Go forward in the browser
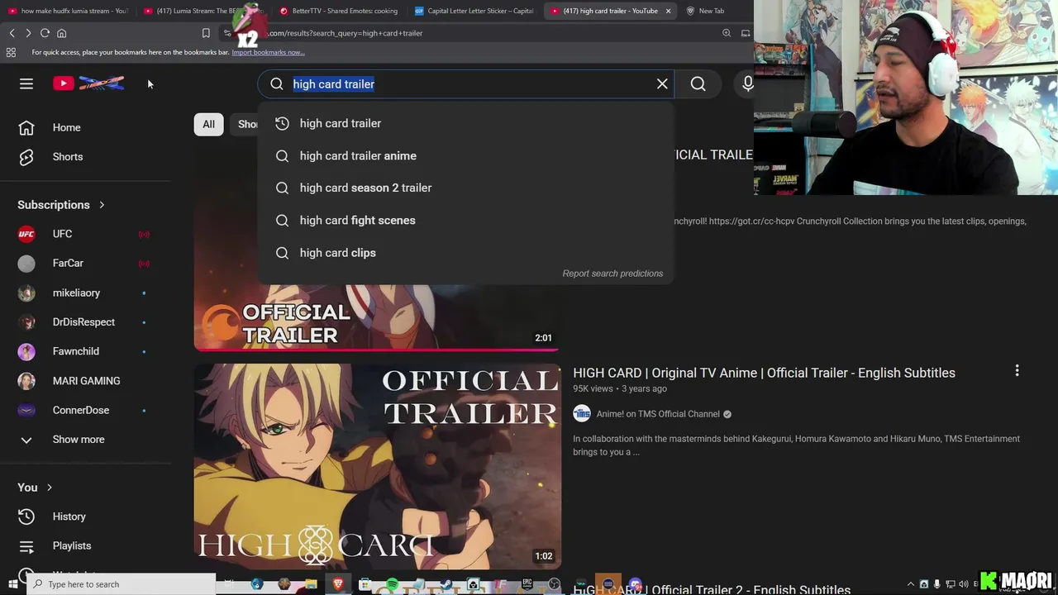 pyautogui.click(x=28, y=33)
